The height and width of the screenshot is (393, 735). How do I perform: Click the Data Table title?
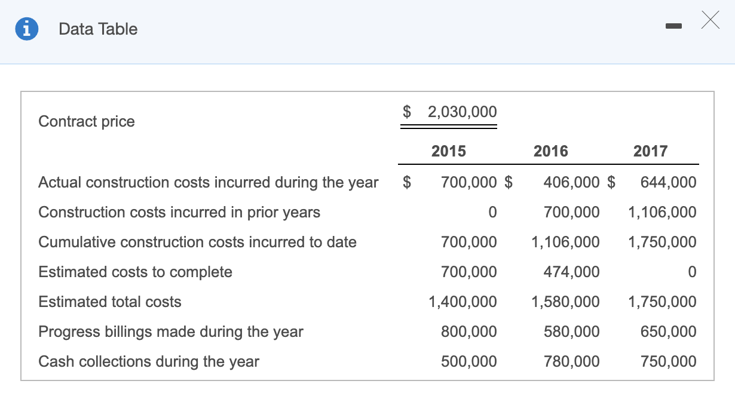pos(97,29)
